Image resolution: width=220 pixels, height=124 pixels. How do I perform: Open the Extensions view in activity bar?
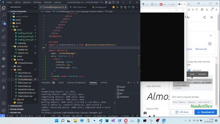click(4, 37)
